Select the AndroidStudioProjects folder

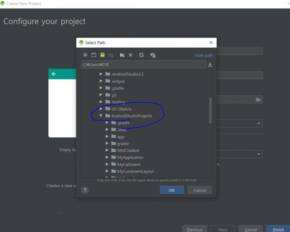[129, 116]
